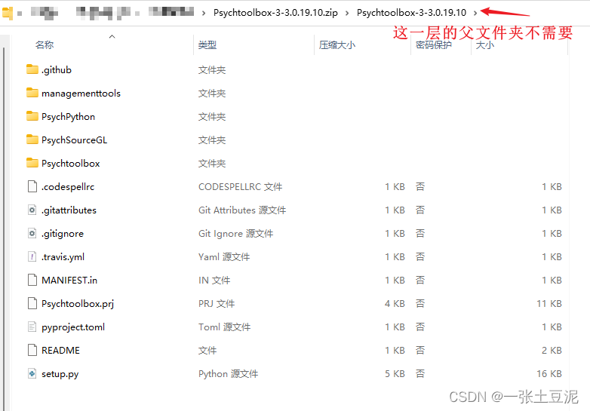Click the README file icon
This screenshot has width=590, height=411.
pos(32,350)
